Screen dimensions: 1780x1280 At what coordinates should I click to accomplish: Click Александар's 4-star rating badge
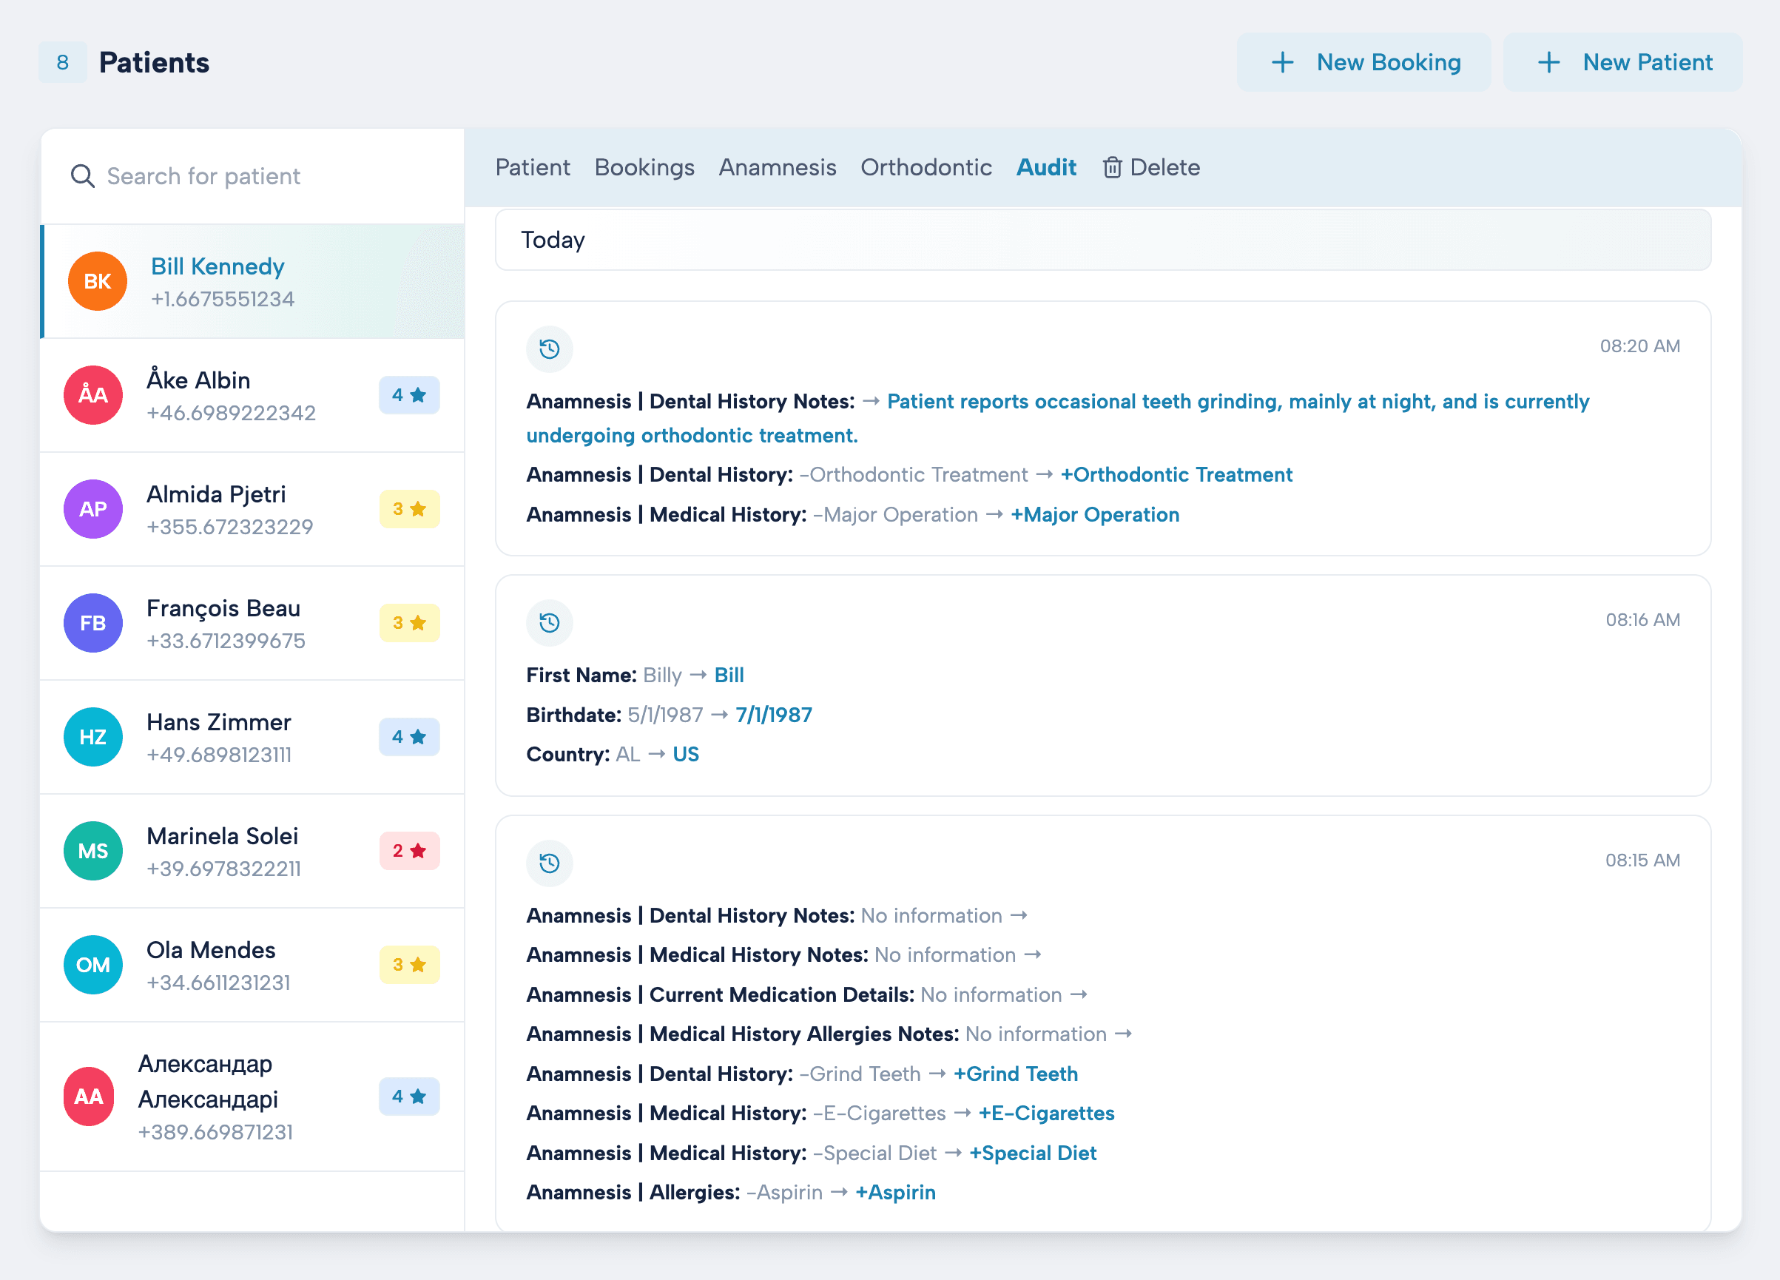[x=409, y=1097]
